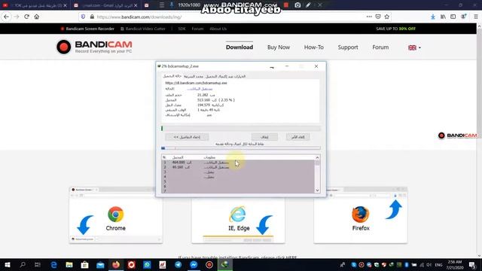482x271 pixels.
Task: Click the Firefox forward arrow
Action: click(17, 17)
